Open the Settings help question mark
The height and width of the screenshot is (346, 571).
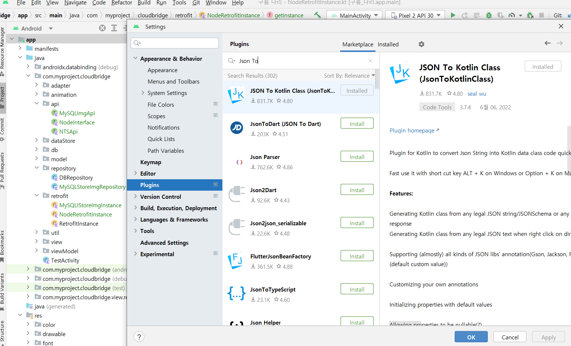[139, 337]
